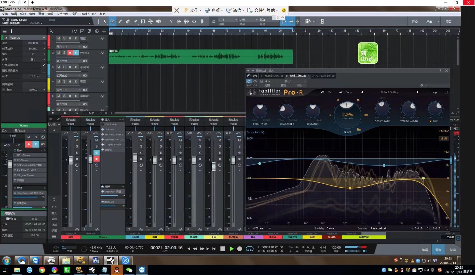Toggle autoscroll button in toolbar
Screen dimensions: 475x275
(291, 22)
